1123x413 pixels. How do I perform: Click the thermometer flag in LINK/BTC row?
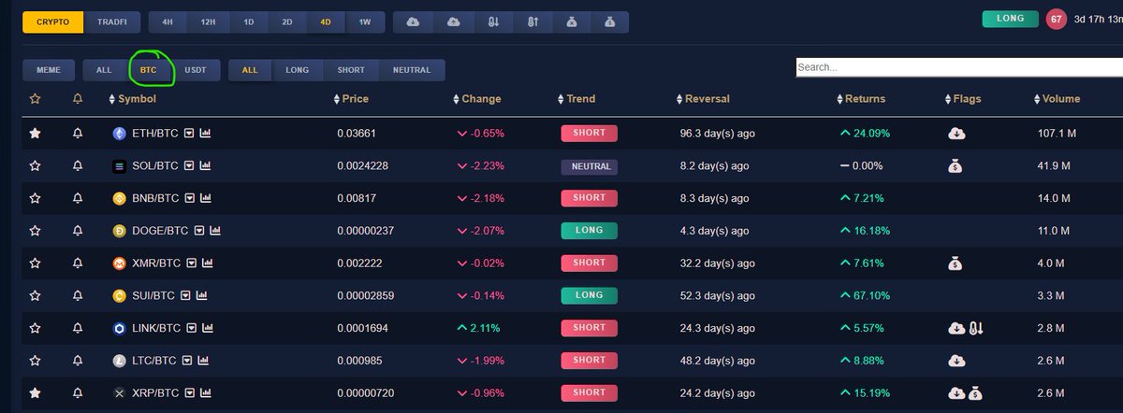tap(974, 328)
